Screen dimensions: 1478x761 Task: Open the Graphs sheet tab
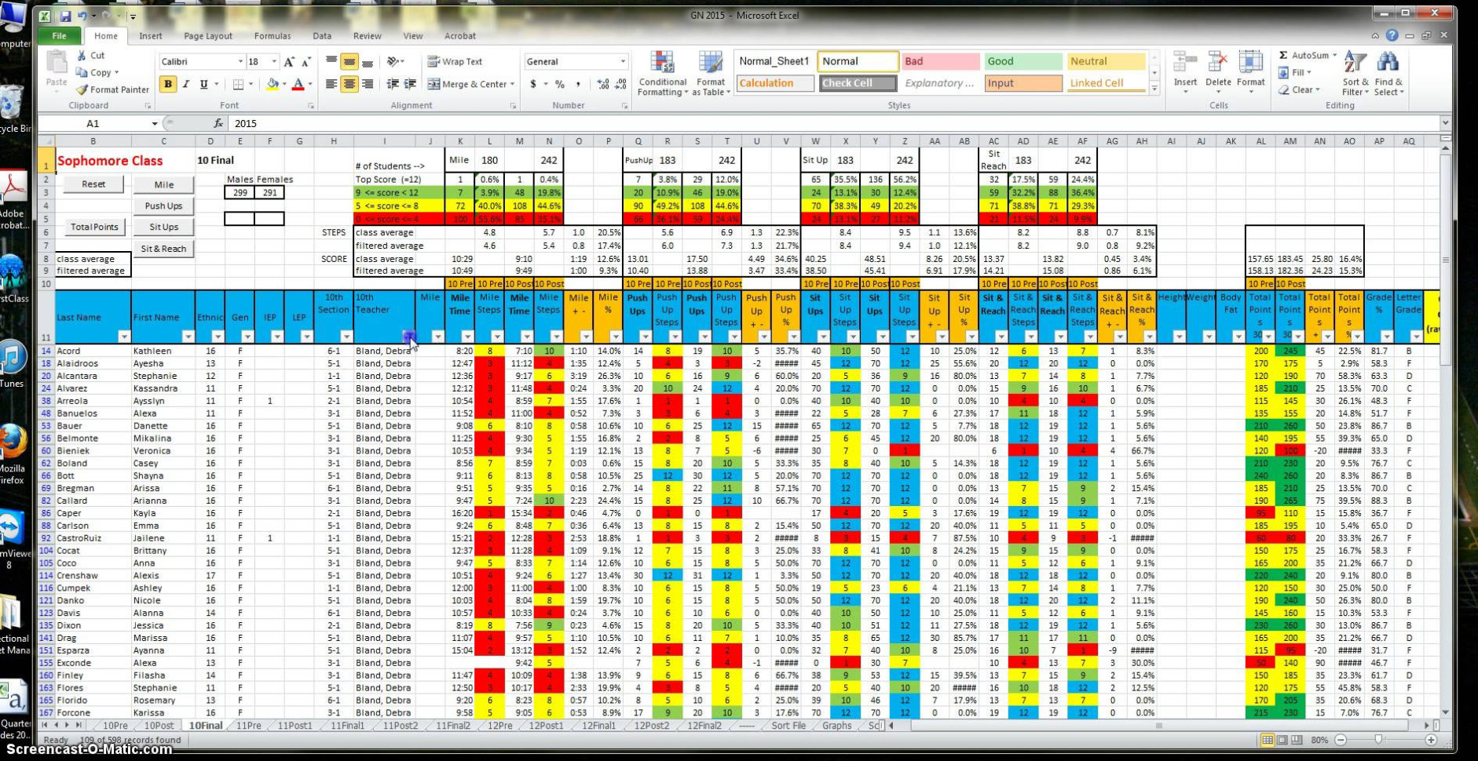pos(836,726)
